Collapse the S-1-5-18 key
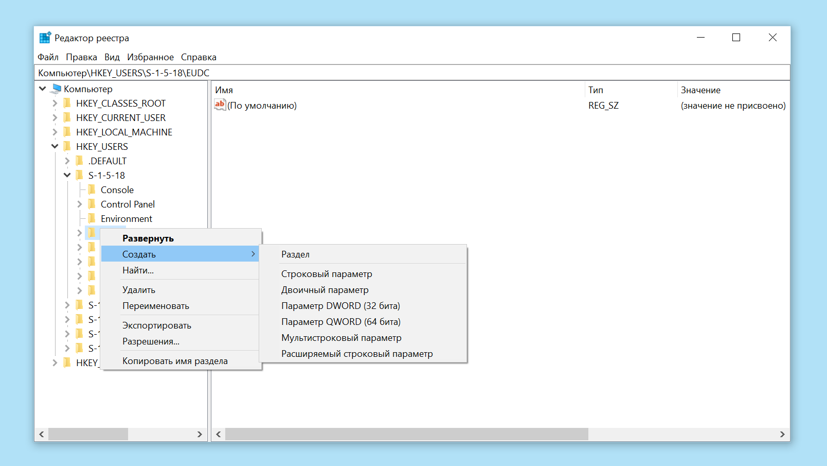 [67, 175]
